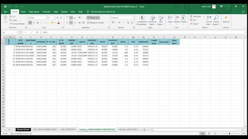Viewport: 248px width, 139px height.
Task: Open the Format cells menu
Action: tap(183, 20)
